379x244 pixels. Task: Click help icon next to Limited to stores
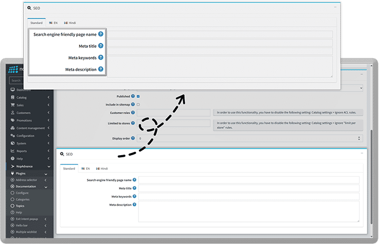133,123
